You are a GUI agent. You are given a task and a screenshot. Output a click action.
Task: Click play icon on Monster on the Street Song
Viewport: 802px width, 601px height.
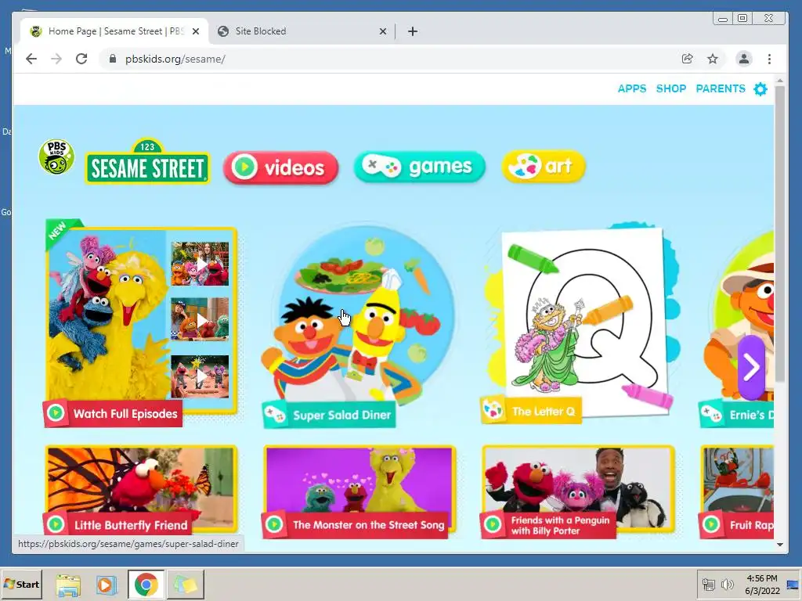point(274,524)
